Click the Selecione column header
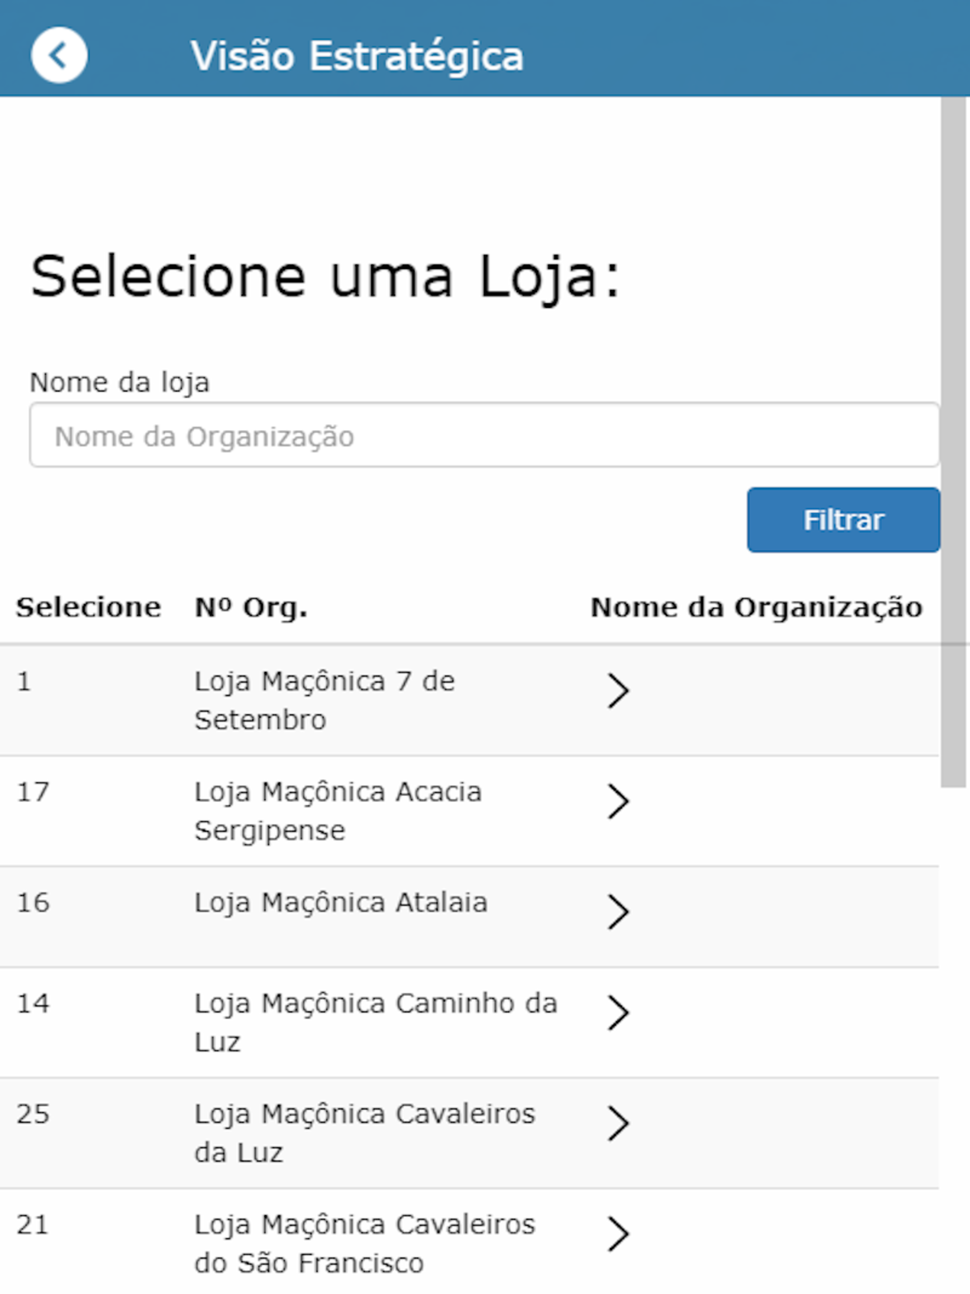 click(89, 607)
